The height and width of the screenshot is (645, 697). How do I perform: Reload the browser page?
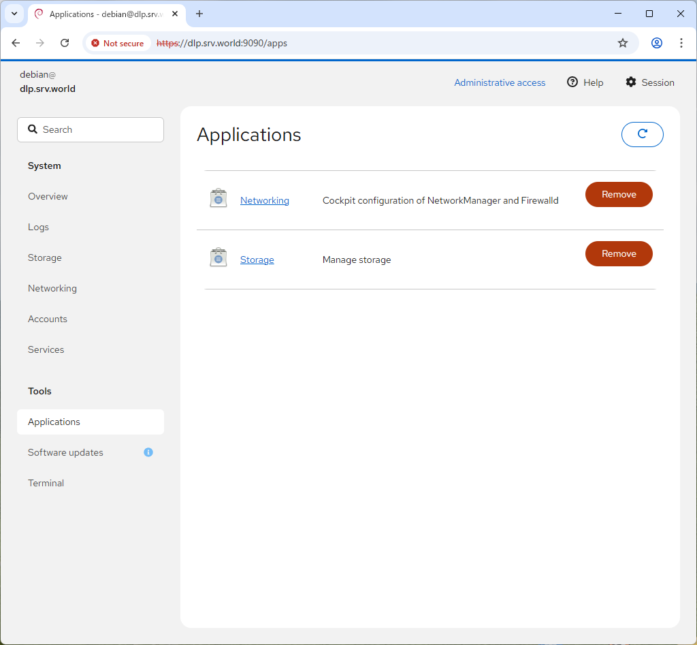(65, 43)
